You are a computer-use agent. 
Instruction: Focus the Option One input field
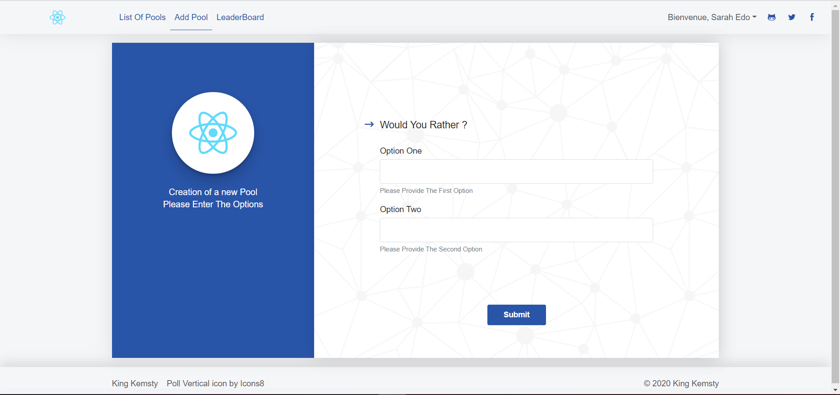coord(516,172)
